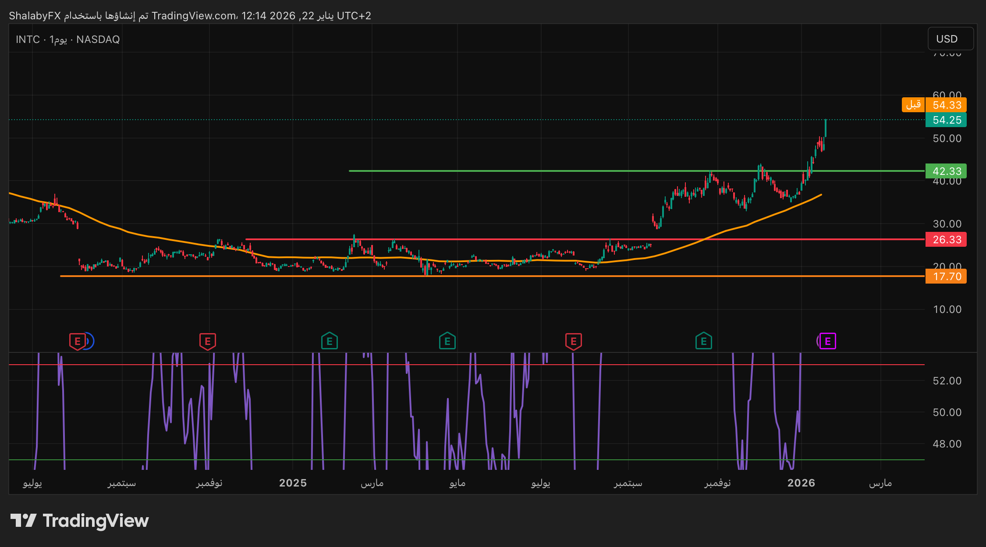Click the red earnings marker above November 2024
The height and width of the screenshot is (547, 986).
pos(207,341)
